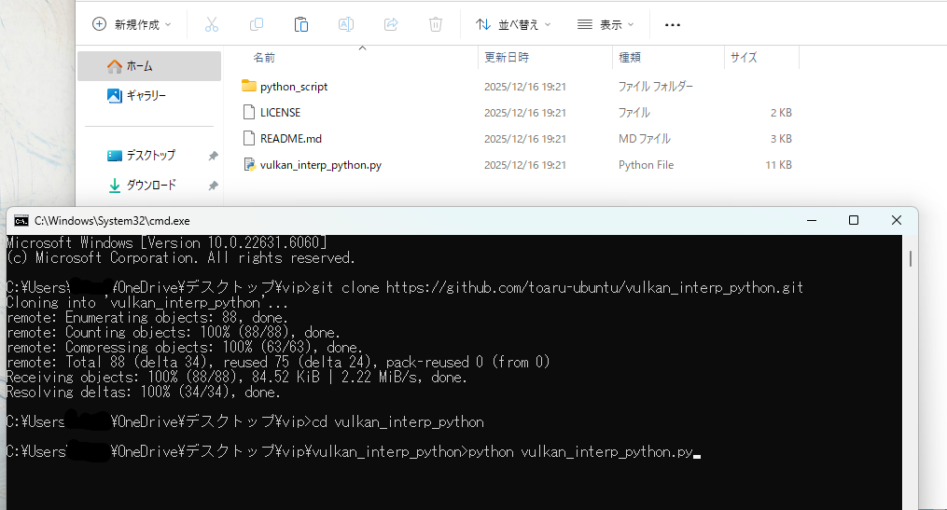This screenshot has width=947, height=510.
Task: Open the 新規作成 dropdown
Action: tap(132, 24)
